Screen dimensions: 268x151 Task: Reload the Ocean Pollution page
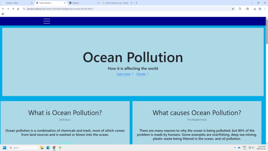[x=13, y=9]
